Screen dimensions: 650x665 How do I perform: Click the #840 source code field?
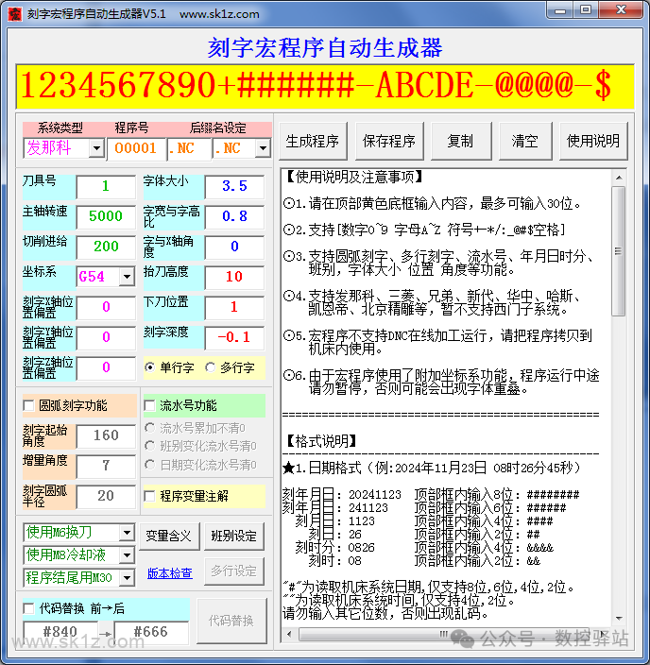click(x=60, y=632)
